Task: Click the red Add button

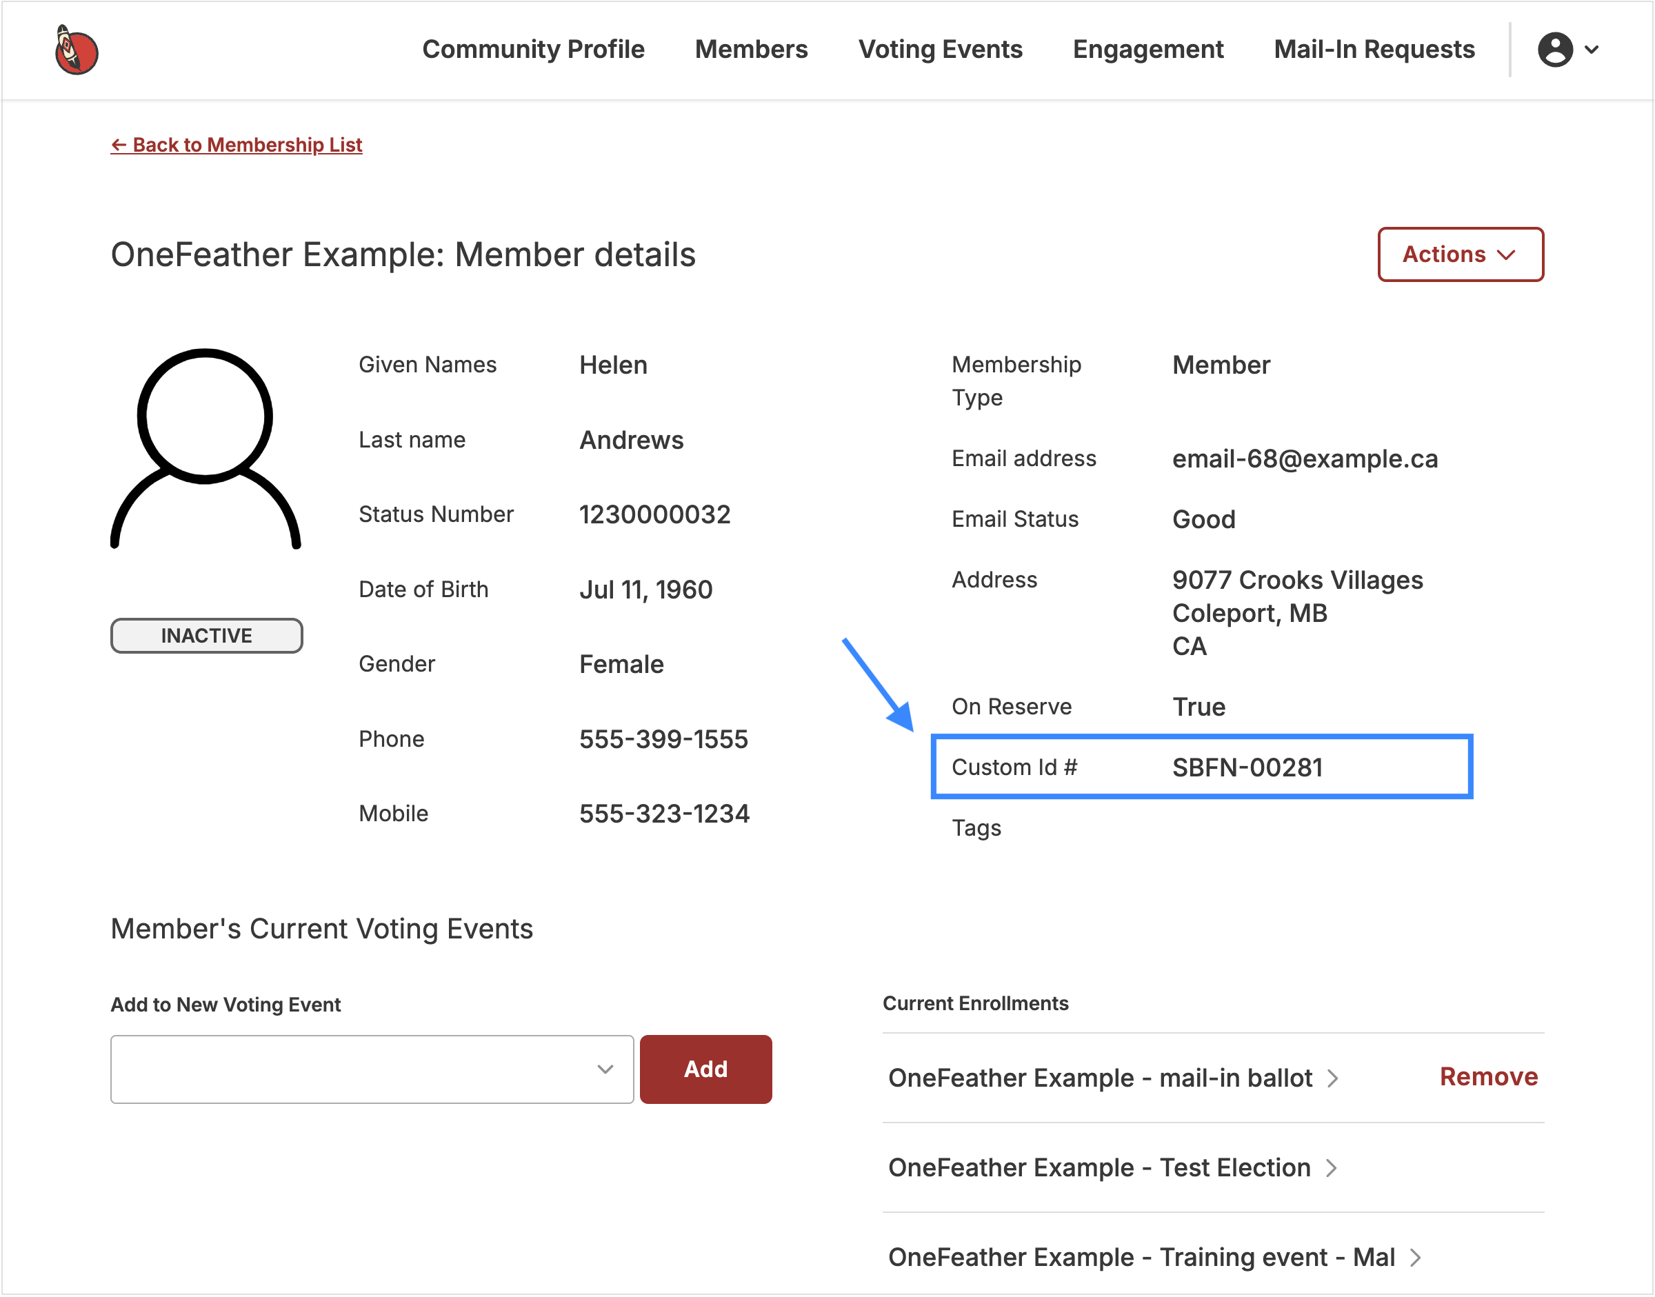Action: 705,1069
